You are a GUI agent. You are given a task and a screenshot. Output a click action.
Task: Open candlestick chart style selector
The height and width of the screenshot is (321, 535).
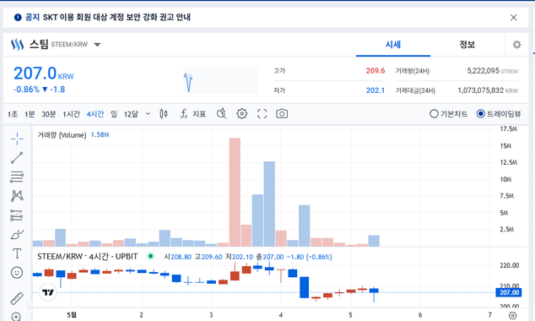point(164,114)
